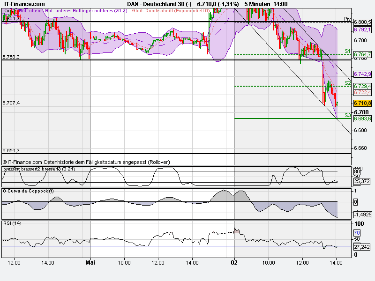This screenshot has height=281, width=375.
Task: Click the 6.700 price axis label
Action: click(x=361, y=112)
